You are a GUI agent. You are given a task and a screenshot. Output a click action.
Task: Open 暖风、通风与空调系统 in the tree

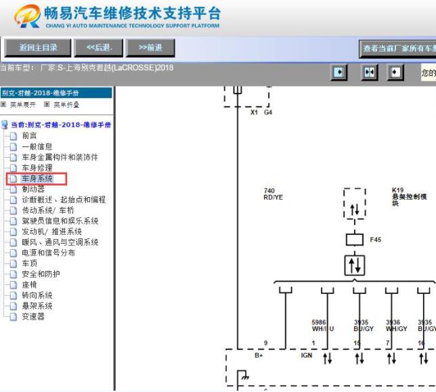(60, 242)
